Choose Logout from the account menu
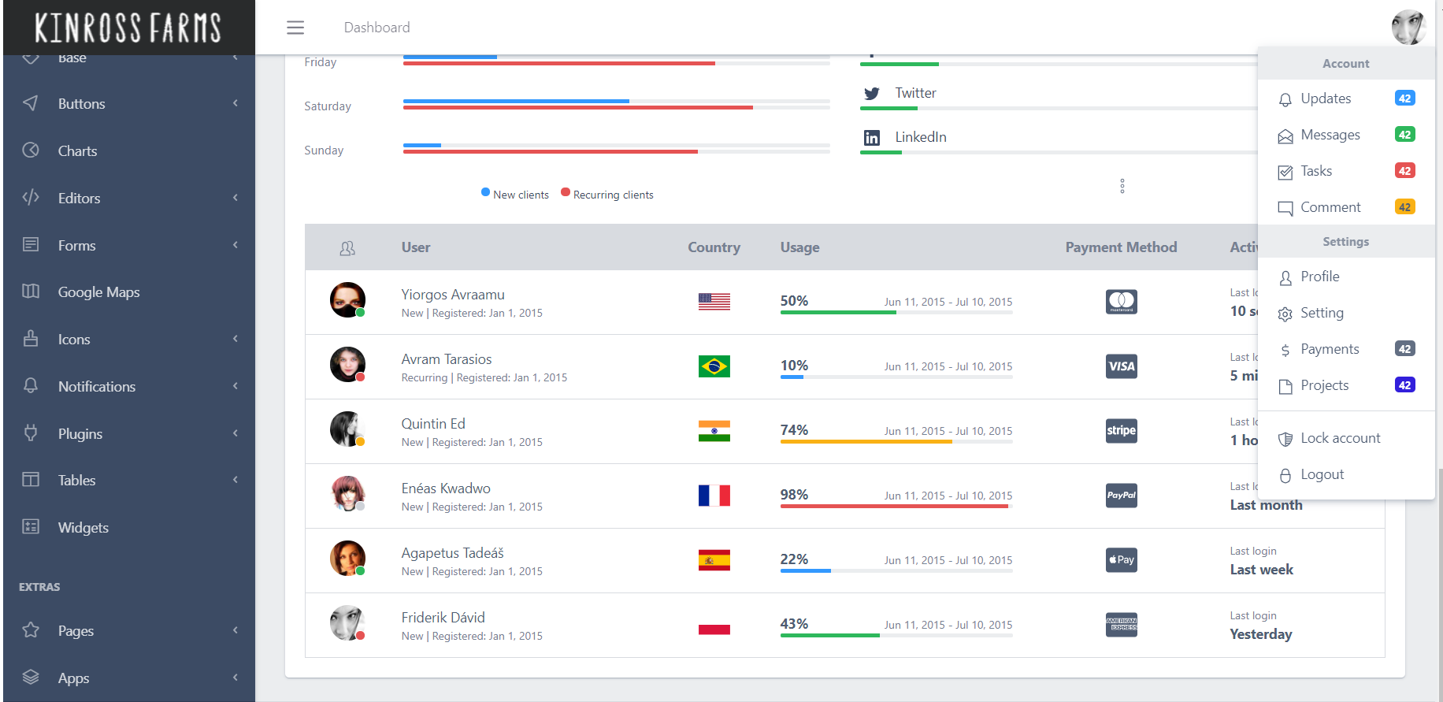This screenshot has width=1443, height=702. 1322,474
